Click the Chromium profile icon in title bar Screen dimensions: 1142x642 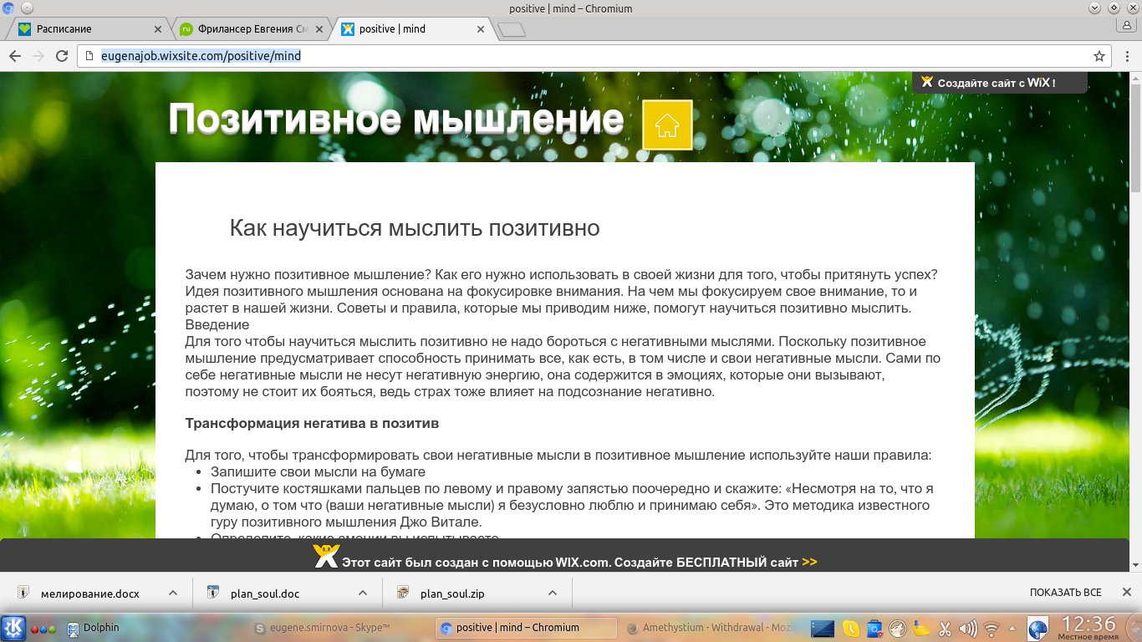(1127, 26)
